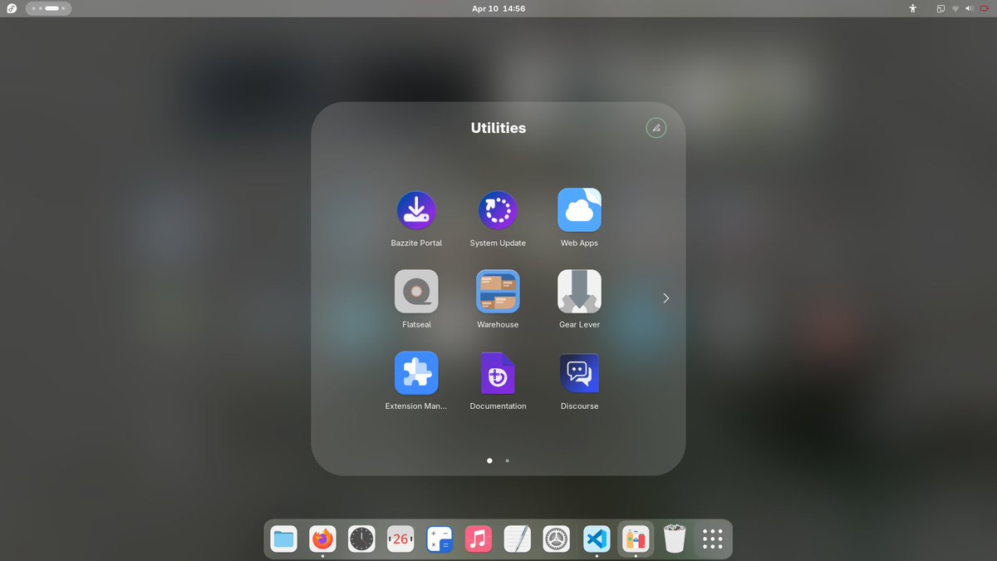Viewport: 997px width, 561px height.
Task: Select the second page indicator dot
Action: click(x=508, y=460)
